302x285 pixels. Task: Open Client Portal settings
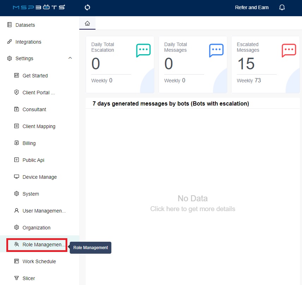click(x=39, y=93)
